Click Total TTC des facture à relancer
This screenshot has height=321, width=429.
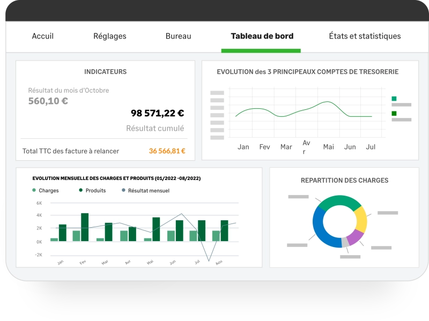[71, 151]
